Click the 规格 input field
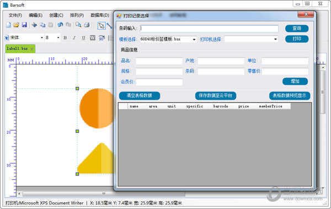Screen dimensions: 331x209 (159, 71)
